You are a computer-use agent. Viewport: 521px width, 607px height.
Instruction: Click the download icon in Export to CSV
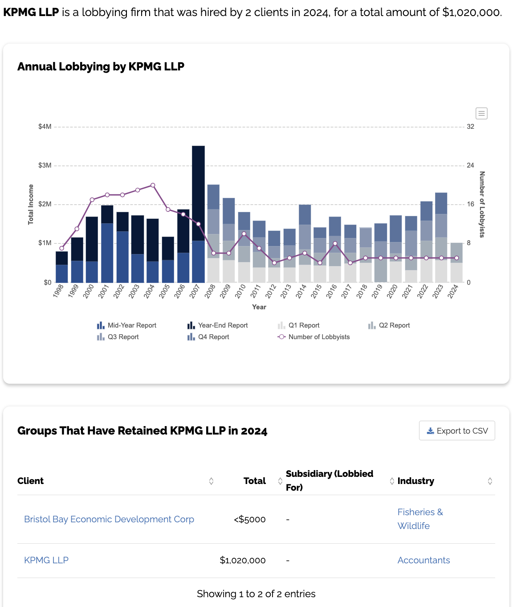tap(430, 431)
